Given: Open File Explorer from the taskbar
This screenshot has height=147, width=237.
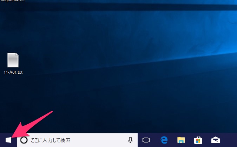Looking at the screenshot, I should tap(181, 140).
